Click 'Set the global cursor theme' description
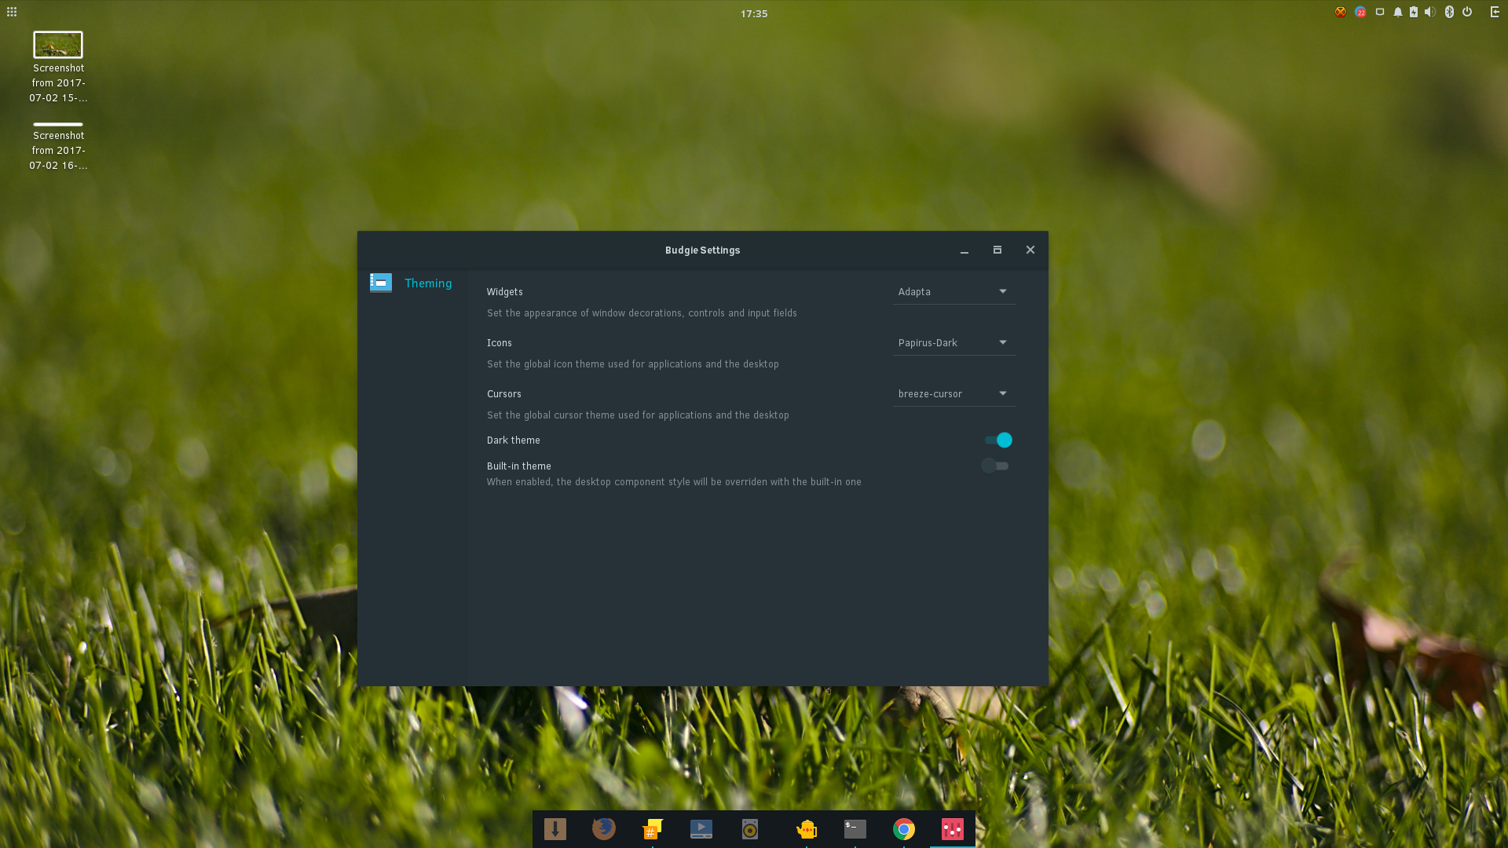The height and width of the screenshot is (848, 1508). pos(638,415)
